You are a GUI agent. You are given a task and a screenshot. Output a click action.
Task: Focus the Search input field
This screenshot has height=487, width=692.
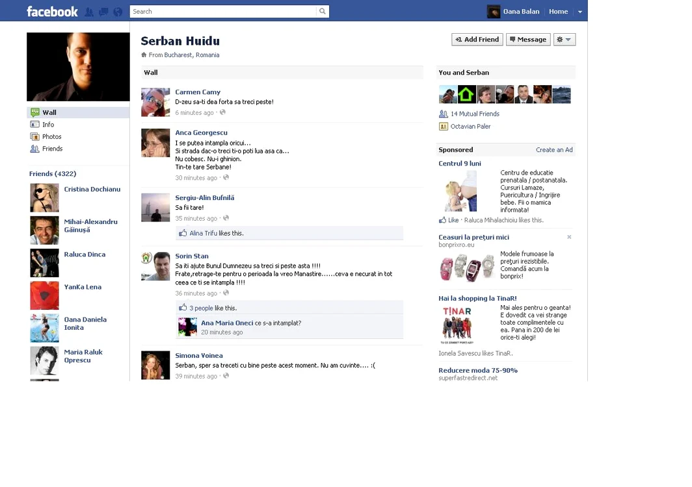tap(223, 12)
